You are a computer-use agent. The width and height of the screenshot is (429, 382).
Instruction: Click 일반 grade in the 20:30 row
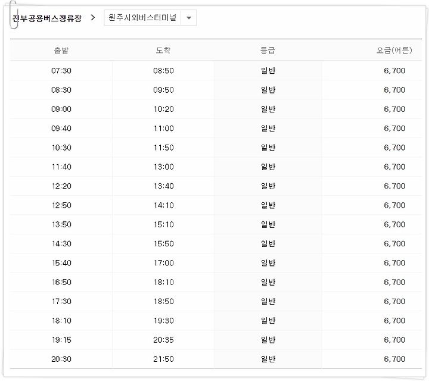(268, 359)
